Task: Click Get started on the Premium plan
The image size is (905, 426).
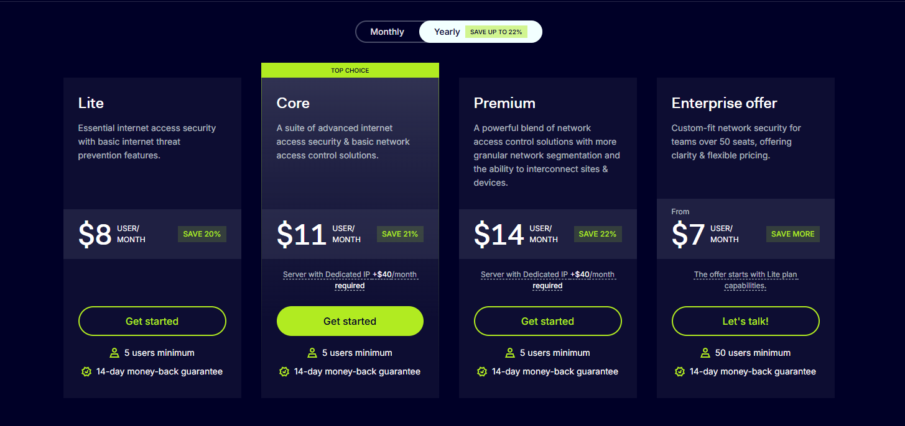Action: click(x=548, y=321)
